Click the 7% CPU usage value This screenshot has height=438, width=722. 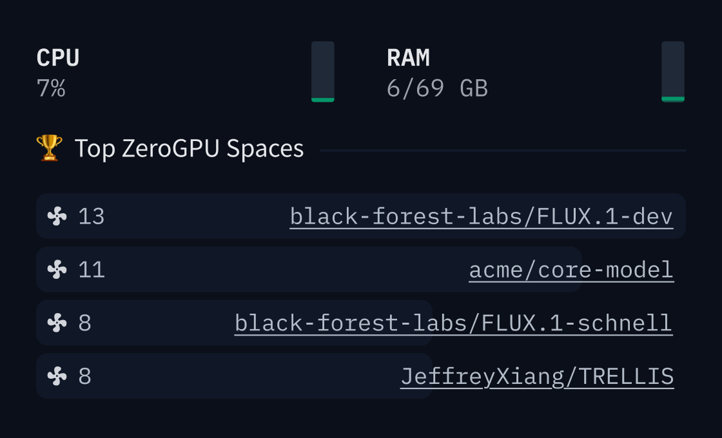51,89
